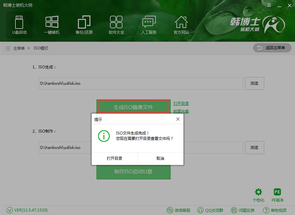Open 个性化 personalization settings
Image resolution: width=295 pixels, height=215 pixels.
coord(258,195)
